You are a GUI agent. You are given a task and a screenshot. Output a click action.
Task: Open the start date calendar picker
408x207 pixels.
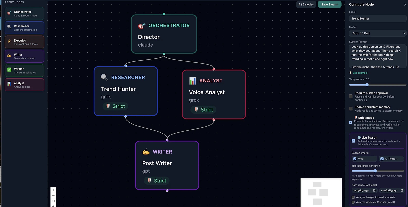click(x=374, y=190)
